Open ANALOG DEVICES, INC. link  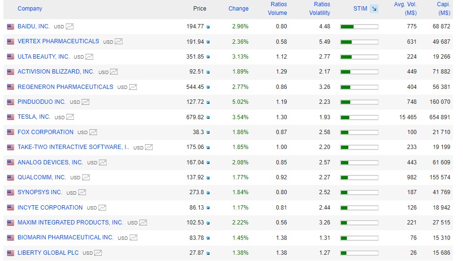[50, 162]
